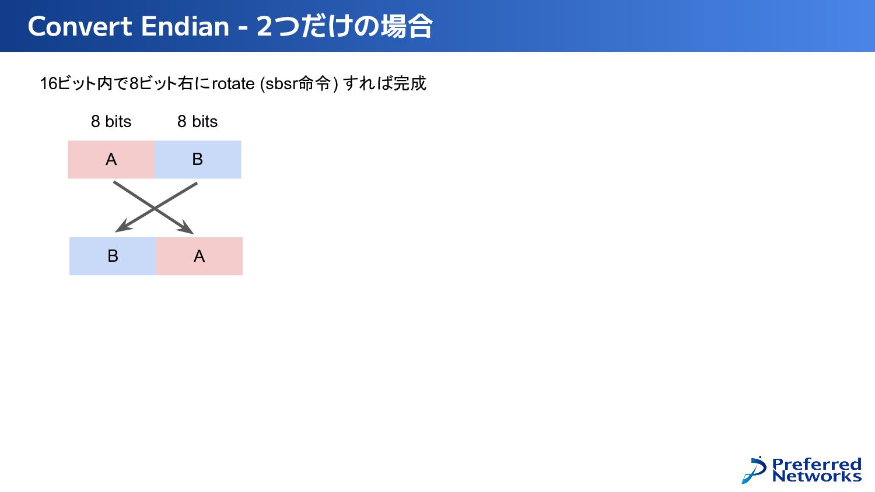The width and height of the screenshot is (875, 492).
Task: Click the 'Preferred' word in the logo
Action: [x=817, y=464]
